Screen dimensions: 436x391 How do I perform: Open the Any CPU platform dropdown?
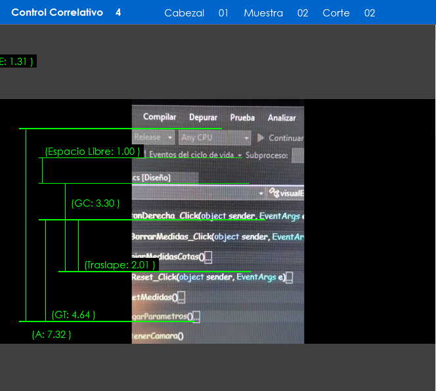point(247,138)
